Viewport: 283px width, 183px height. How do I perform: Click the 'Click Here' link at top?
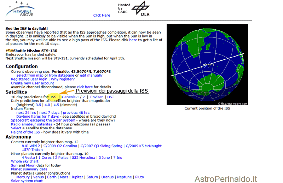tap(102, 15)
